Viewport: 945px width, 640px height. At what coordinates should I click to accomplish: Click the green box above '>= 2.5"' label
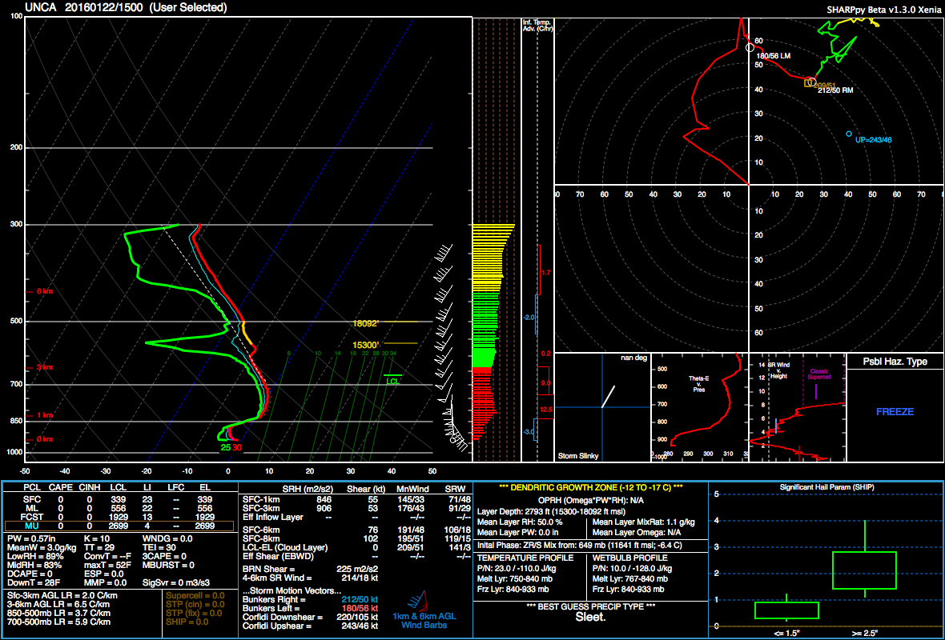[864, 570]
